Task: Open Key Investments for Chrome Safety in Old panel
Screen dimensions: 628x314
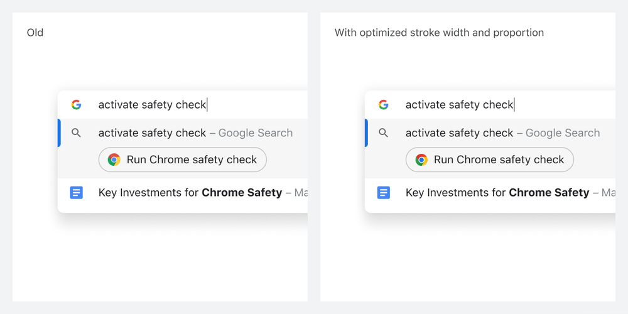Action: 190,193
